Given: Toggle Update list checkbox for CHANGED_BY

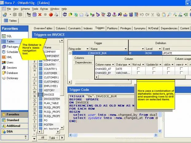Looking at the screenshot, I should point(154,73).
